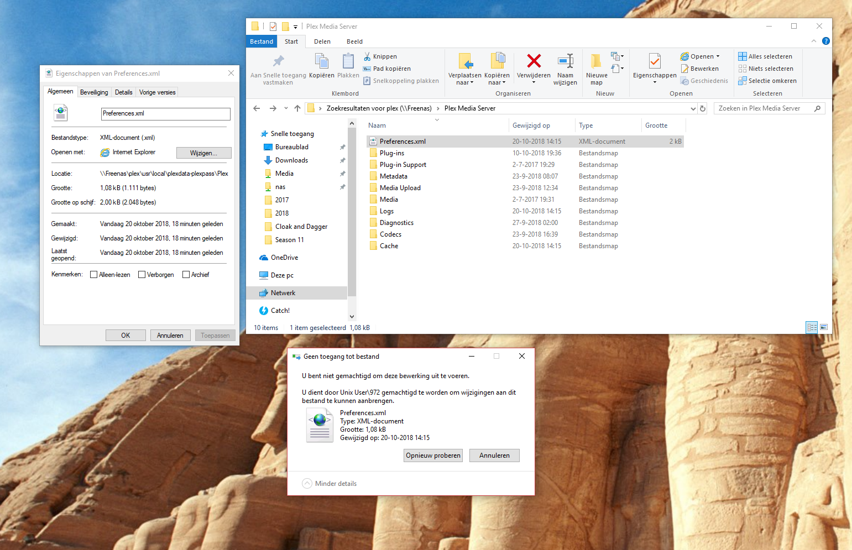Go back in Explorer navigation
This screenshot has height=550, width=852.
point(257,108)
